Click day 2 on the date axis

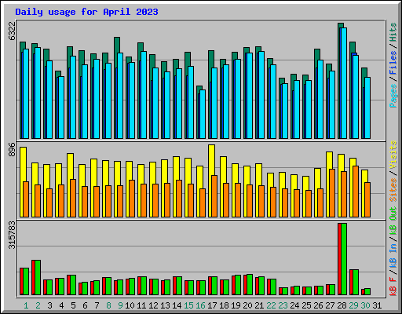tap(38, 305)
